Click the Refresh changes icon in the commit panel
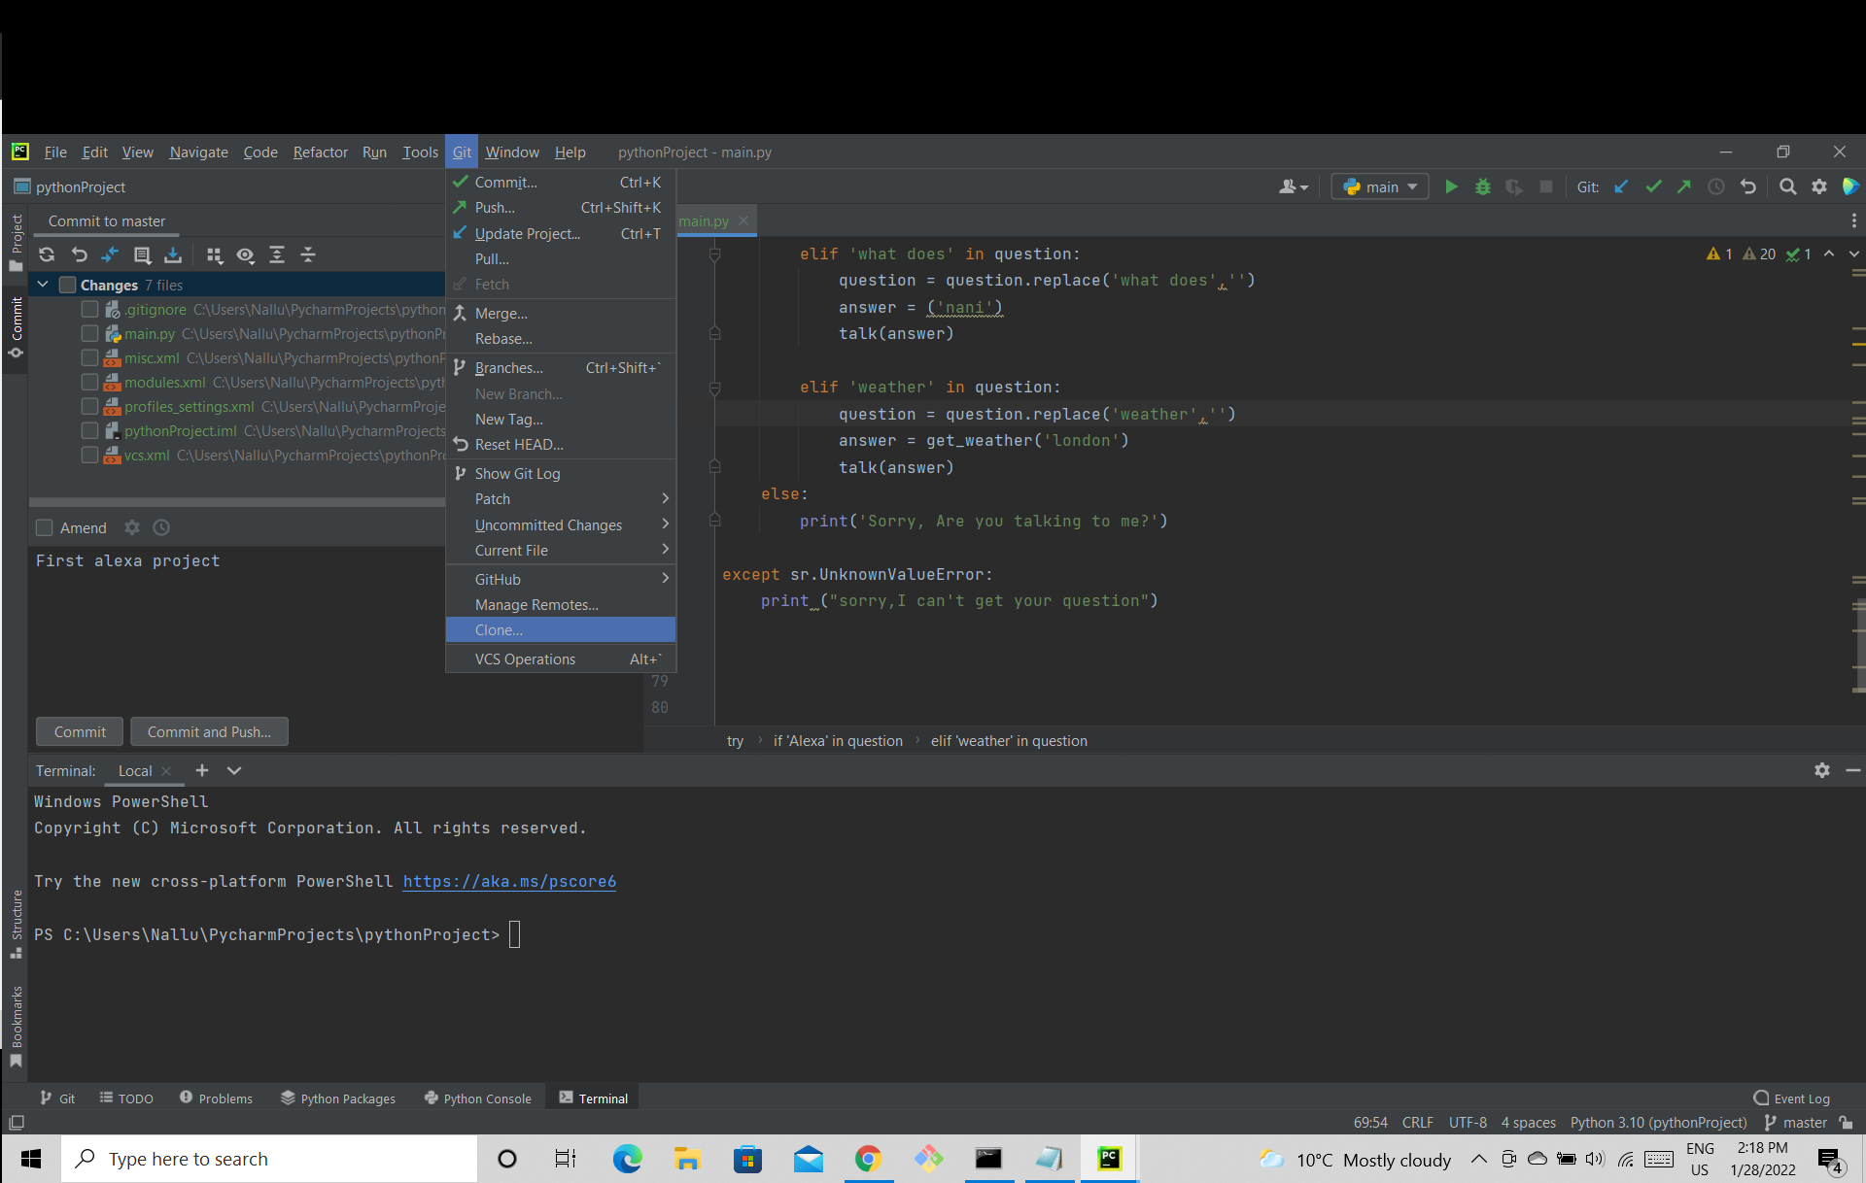Image resolution: width=1866 pixels, height=1183 pixels. (x=47, y=254)
